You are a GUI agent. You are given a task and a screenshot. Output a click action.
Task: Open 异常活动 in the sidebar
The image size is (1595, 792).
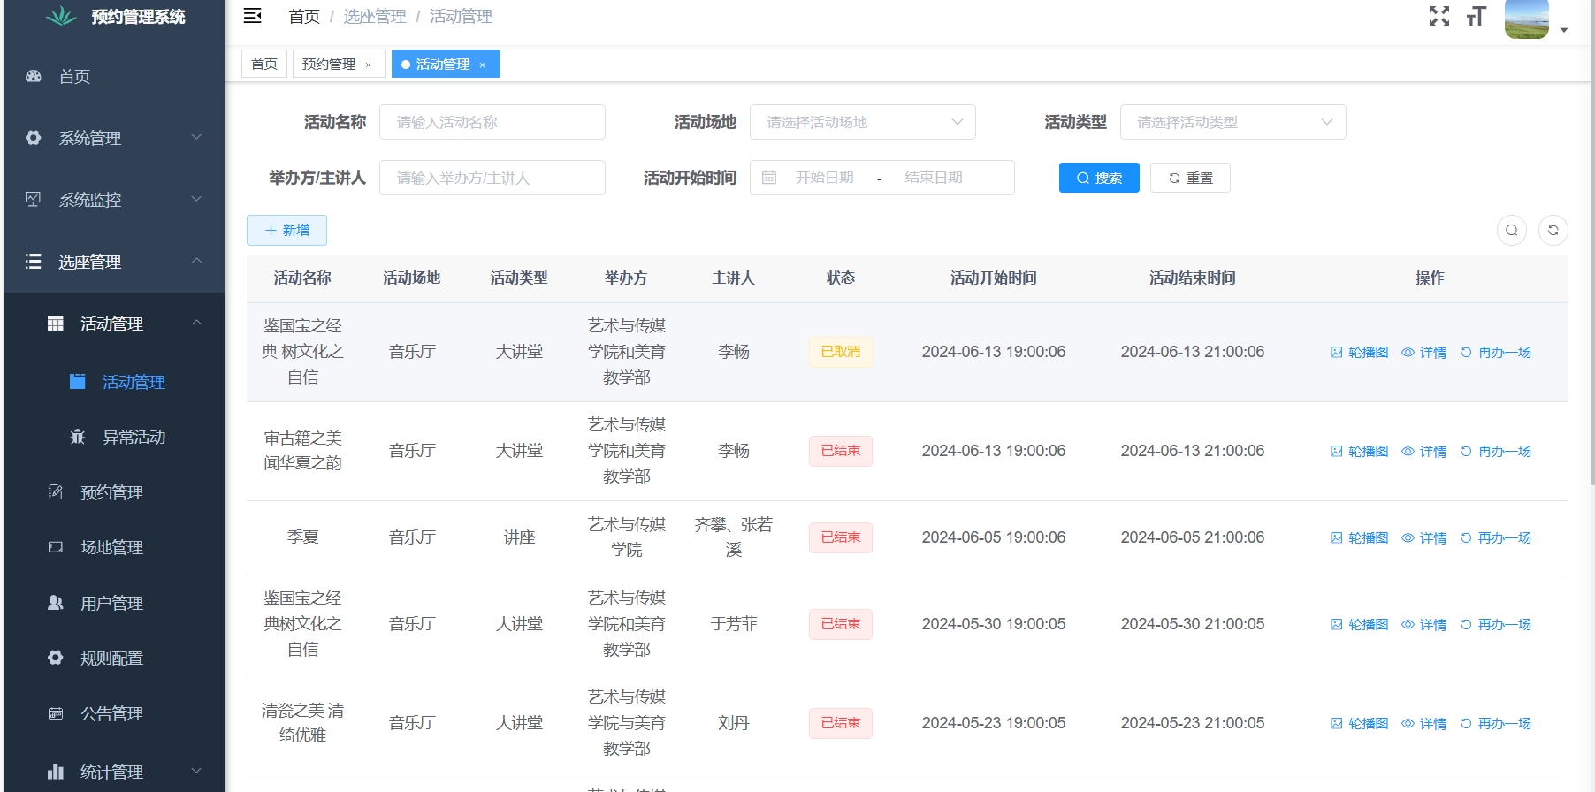tap(114, 437)
